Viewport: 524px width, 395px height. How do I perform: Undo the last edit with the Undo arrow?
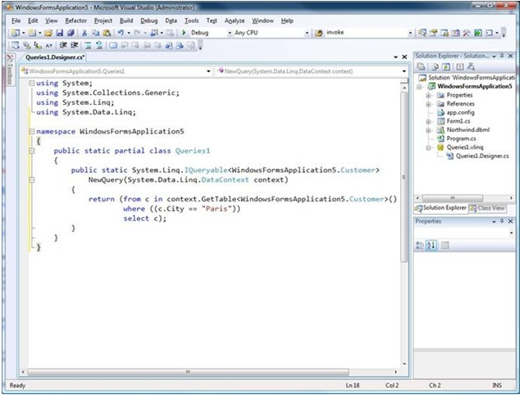[121, 33]
